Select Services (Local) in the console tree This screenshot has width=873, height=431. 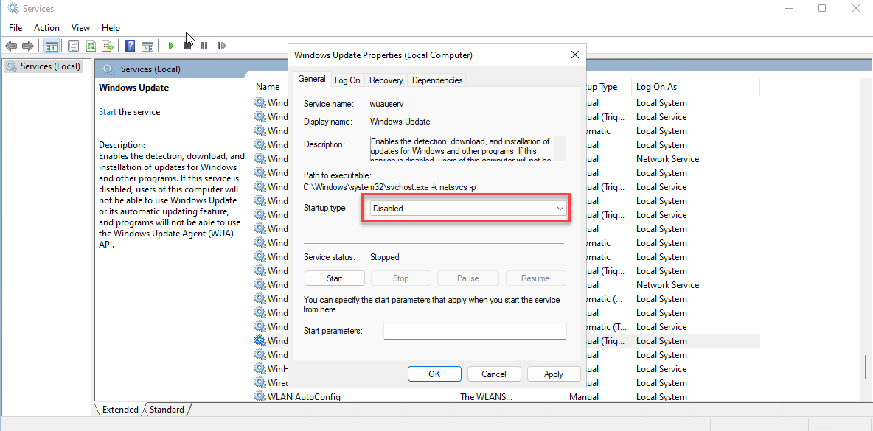44,66
